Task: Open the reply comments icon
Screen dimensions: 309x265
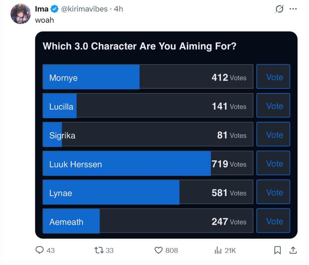Action: pos(40,250)
